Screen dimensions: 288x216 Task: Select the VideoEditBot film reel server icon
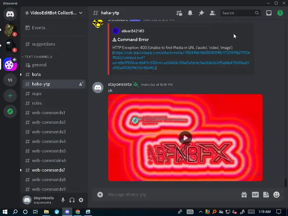tap(10, 64)
